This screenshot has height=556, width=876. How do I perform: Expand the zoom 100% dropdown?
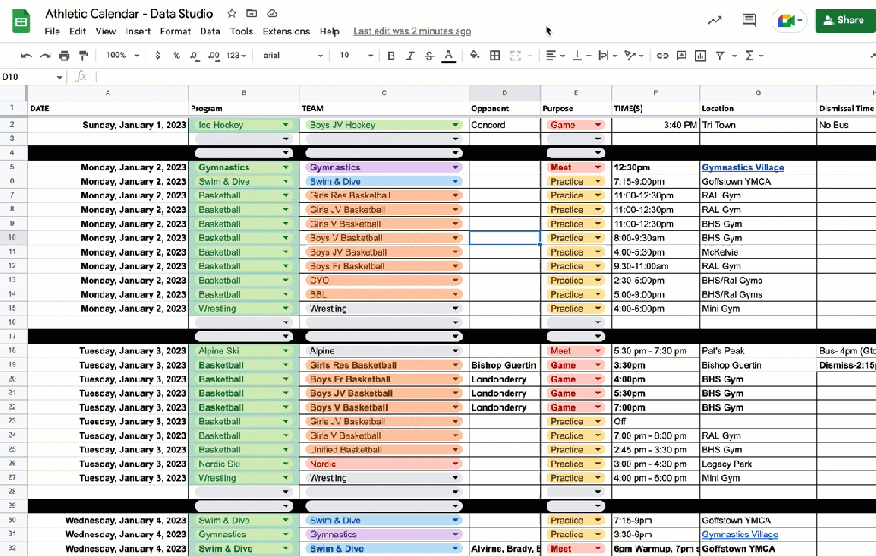[x=121, y=56]
